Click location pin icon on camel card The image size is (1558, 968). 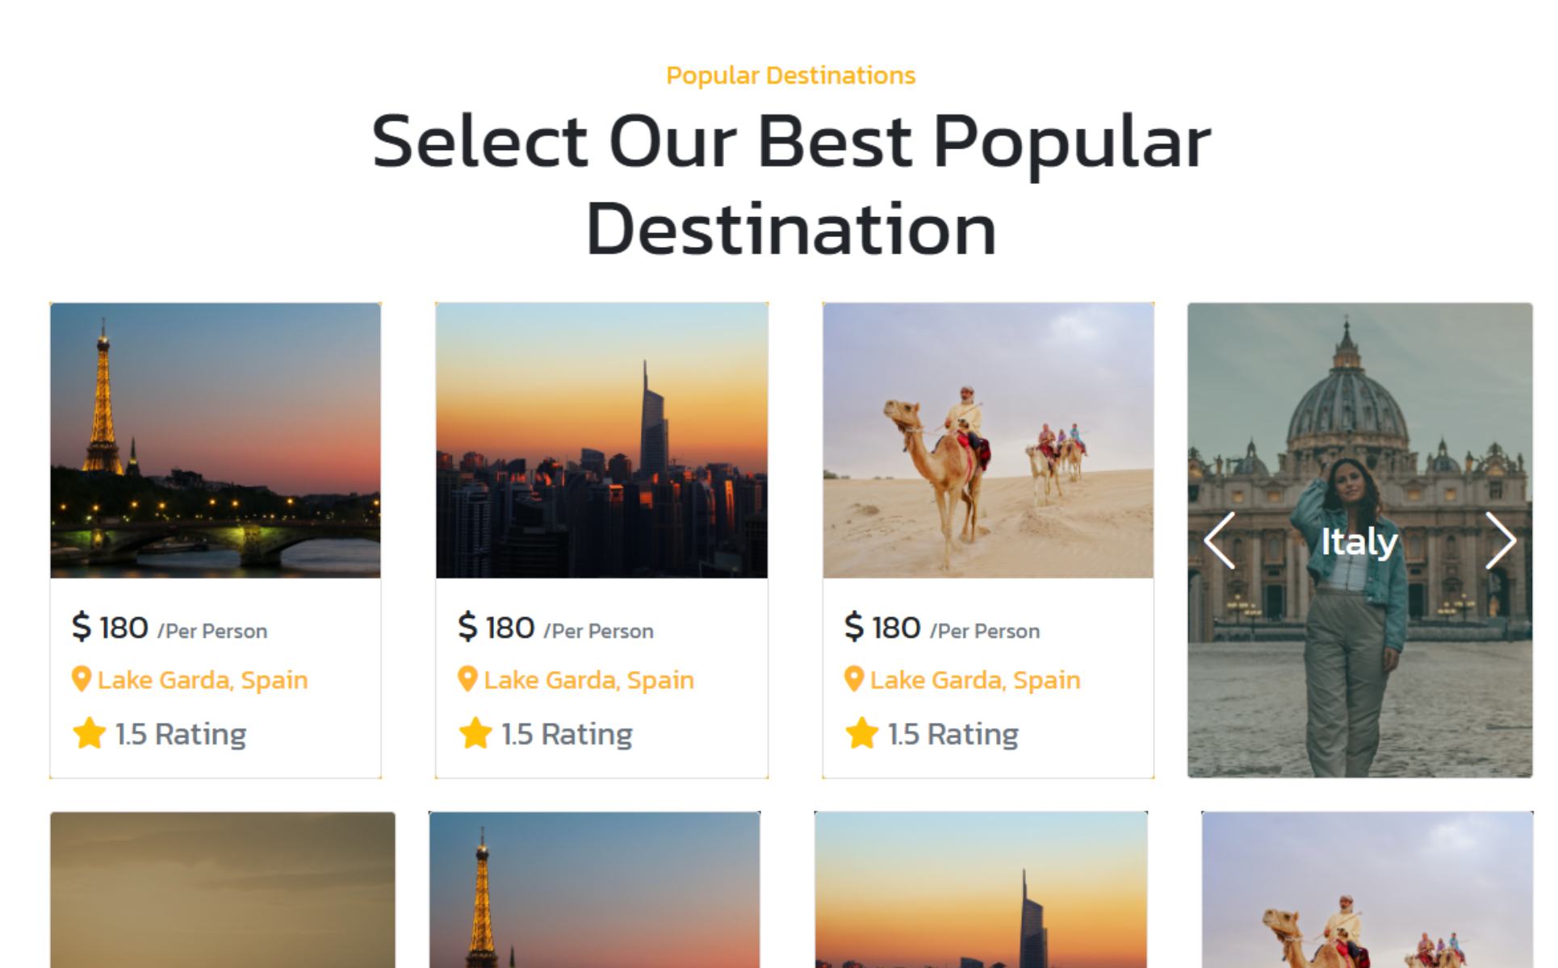click(x=854, y=679)
